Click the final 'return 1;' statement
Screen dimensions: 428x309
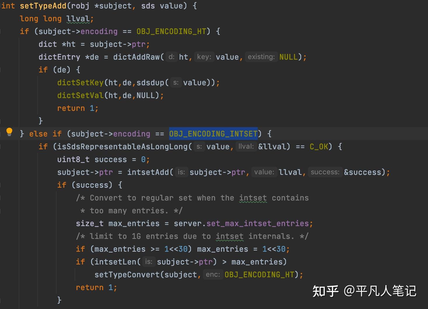(x=97, y=287)
